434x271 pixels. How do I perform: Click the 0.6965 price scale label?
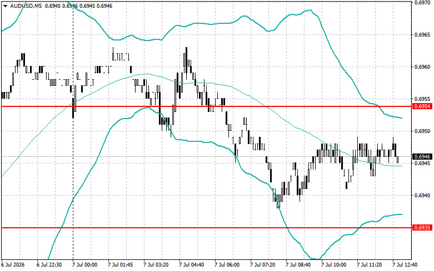(422, 35)
